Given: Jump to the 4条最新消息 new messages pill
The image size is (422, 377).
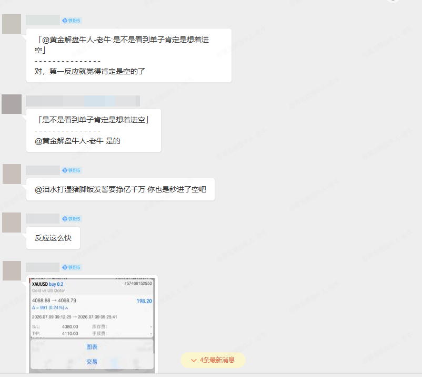Looking at the screenshot, I should click(213, 360).
